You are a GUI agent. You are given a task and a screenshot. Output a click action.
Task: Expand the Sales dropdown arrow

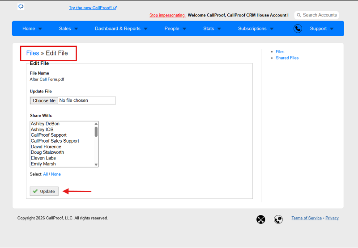pyautogui.click(x=76, y=29)
